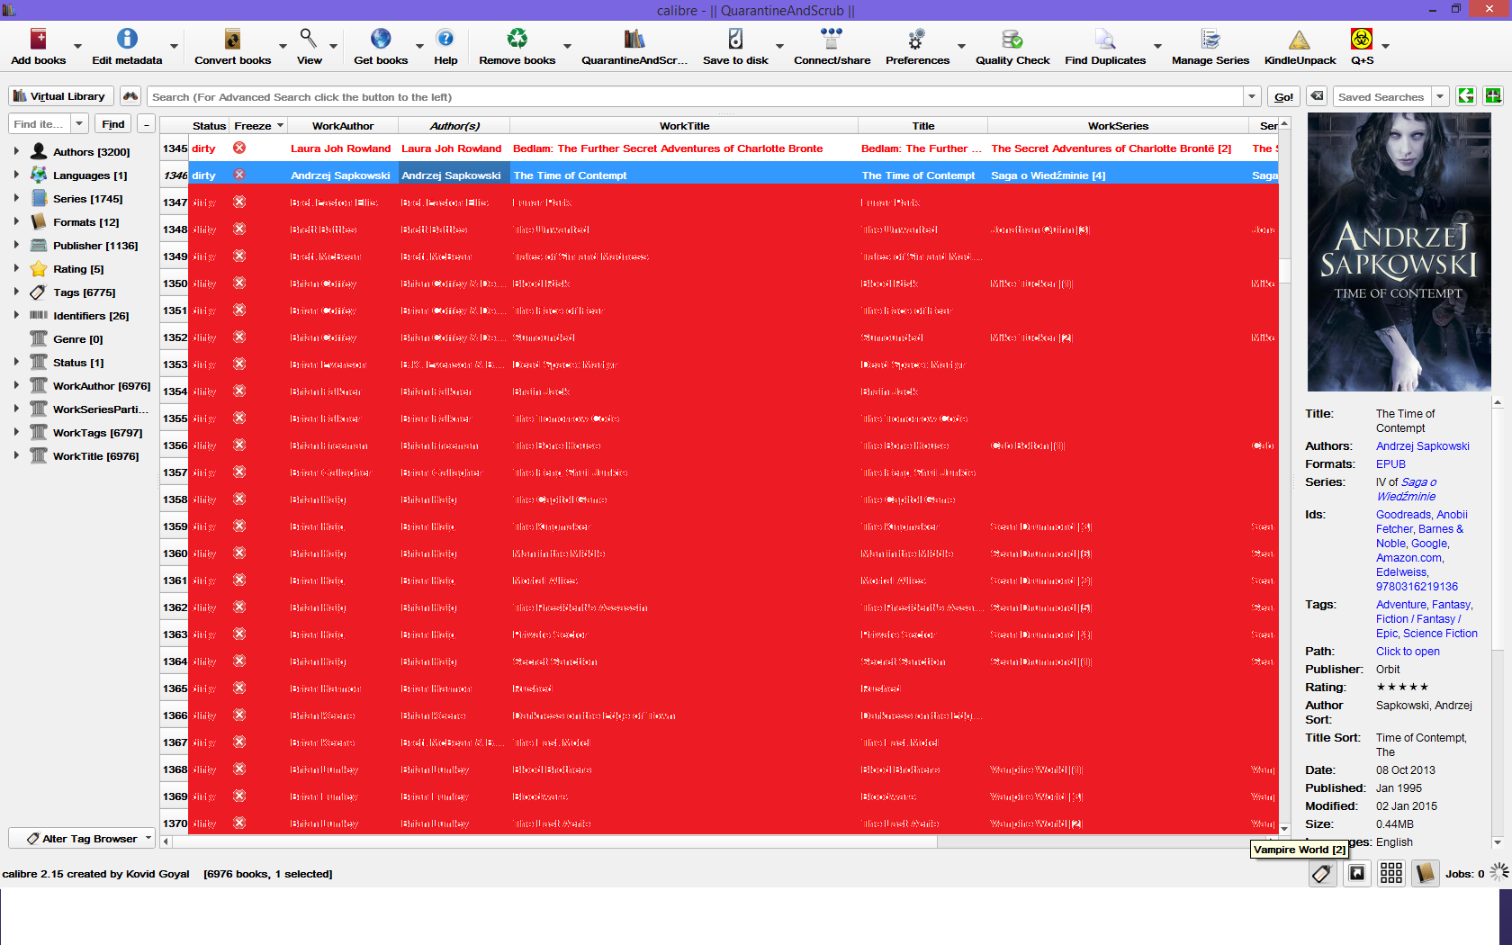Open advanced search via binoculars icon
Image resolution: width=1512 pixels, height=945 pixels.
[x=130, y=96]
